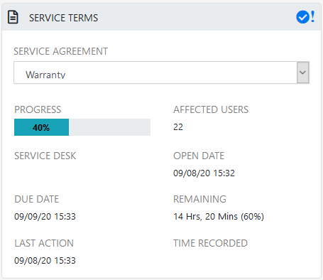Click the due date value 09/09/20 15:33
The width and height of the screenshot is (323, 280).
[x=45, y=217]
